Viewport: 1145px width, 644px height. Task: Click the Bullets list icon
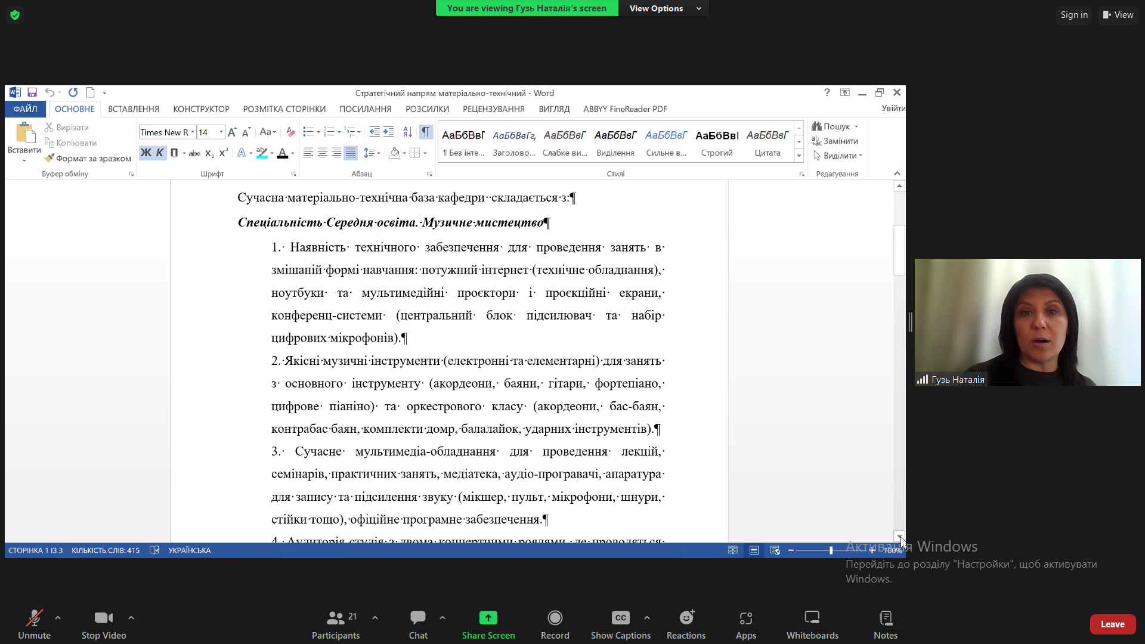[x=308, y=132]
